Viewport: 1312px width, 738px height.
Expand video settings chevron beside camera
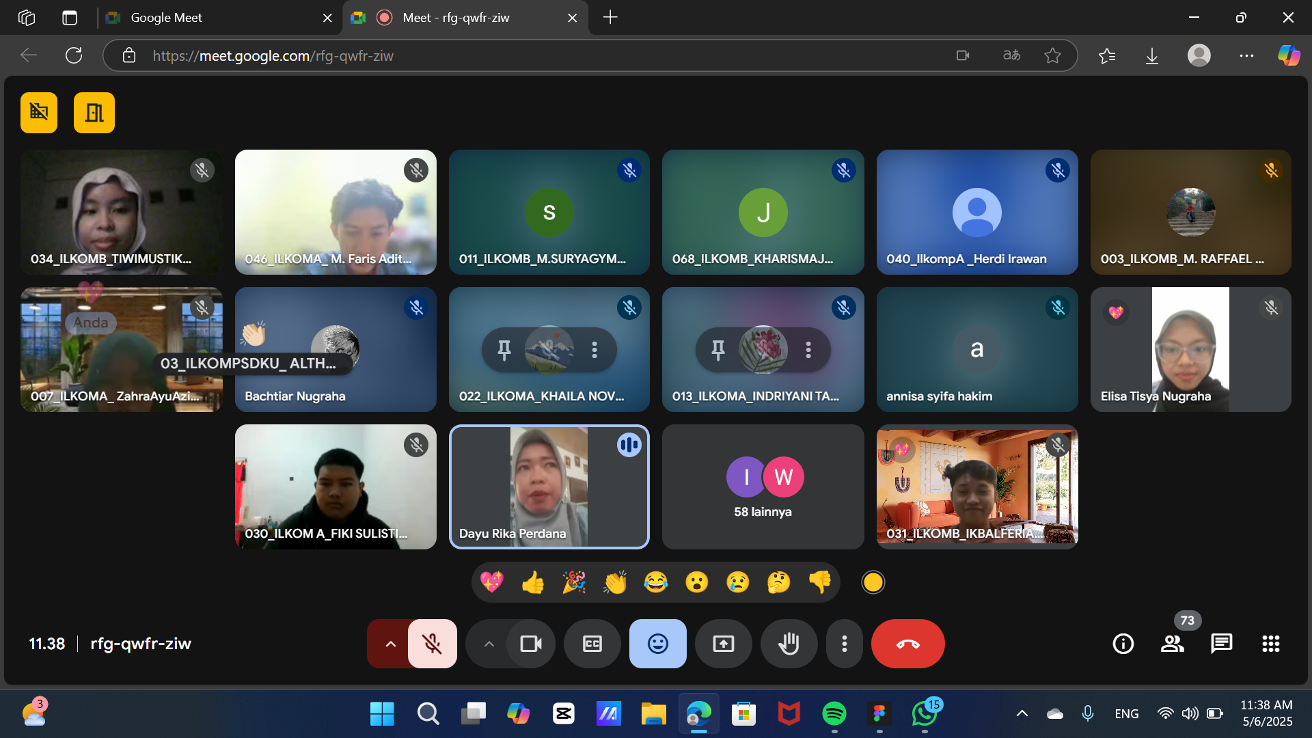489,644
